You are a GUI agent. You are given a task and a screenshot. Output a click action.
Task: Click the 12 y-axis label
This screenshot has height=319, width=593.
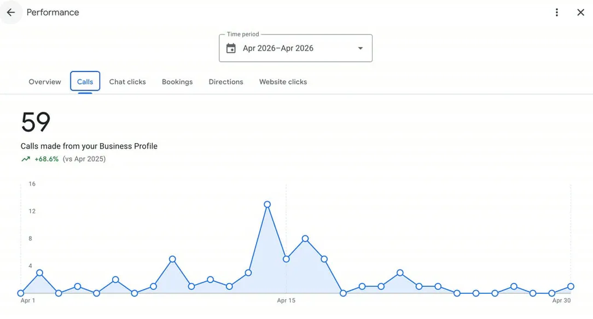coord(32,211)
